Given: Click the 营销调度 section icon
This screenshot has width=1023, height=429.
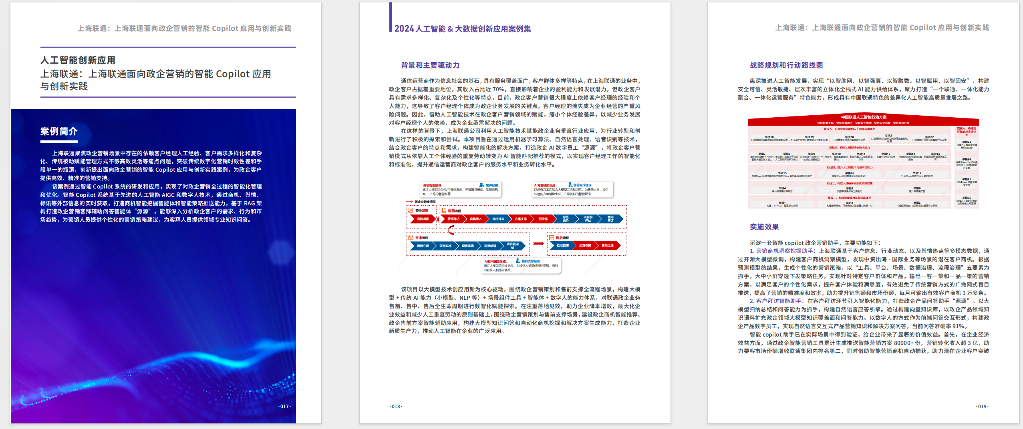Looking at the screenshot, I should click(x=411, y=210).
